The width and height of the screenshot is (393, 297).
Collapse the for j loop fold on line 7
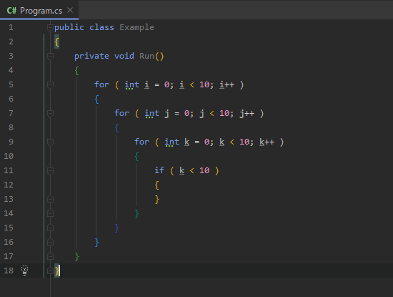coord(50,113)
